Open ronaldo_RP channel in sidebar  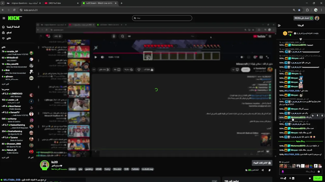(18, 53)
